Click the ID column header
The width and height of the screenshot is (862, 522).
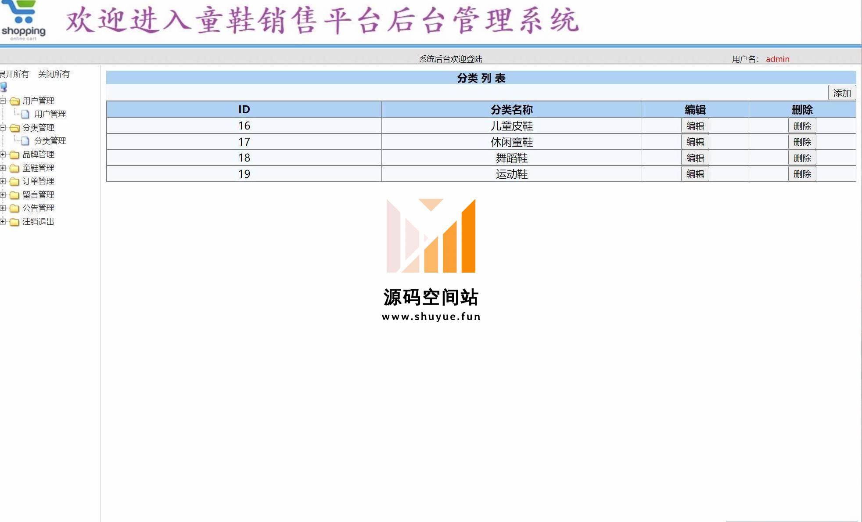(244, 109)
